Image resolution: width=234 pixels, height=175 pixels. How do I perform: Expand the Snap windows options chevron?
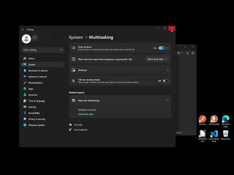[x=168, y=48]
